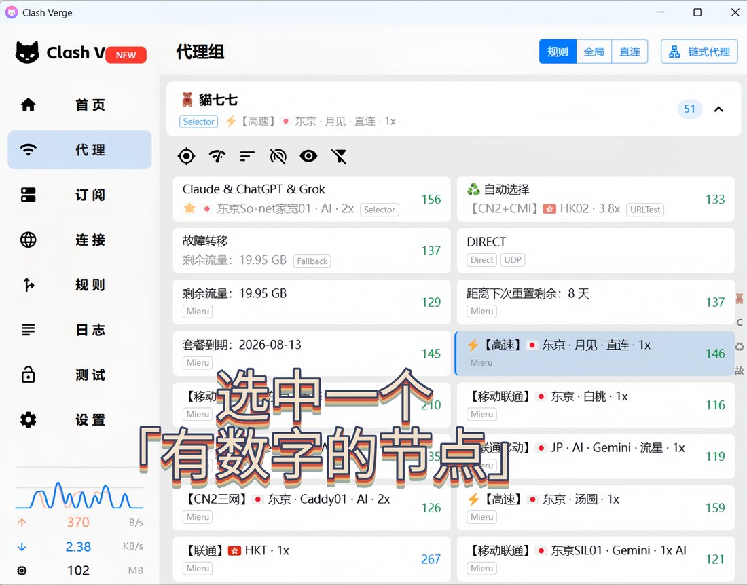Click the 267 delay on HKT

[x=431, y=559]
